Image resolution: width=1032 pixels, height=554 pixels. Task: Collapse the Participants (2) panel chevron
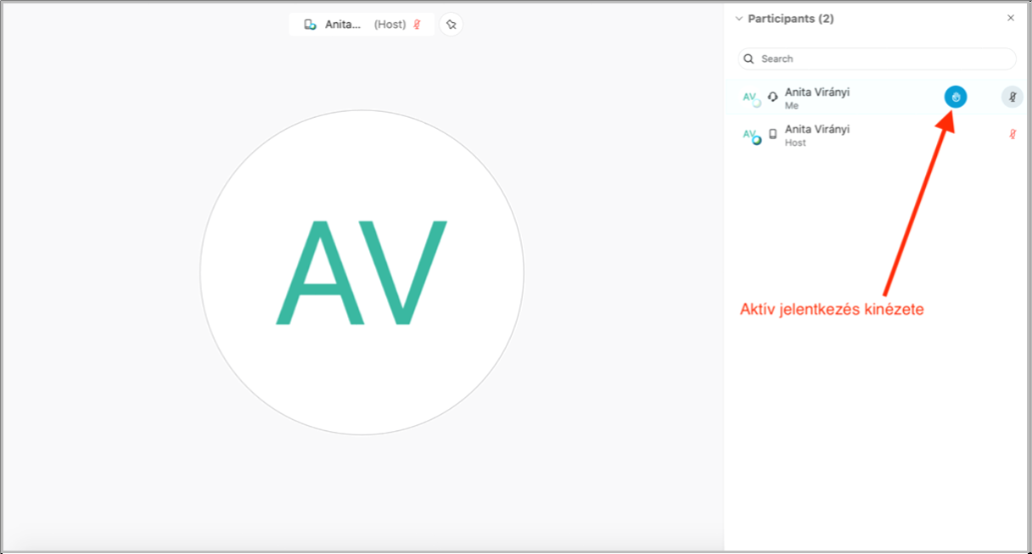click(738, 18)
